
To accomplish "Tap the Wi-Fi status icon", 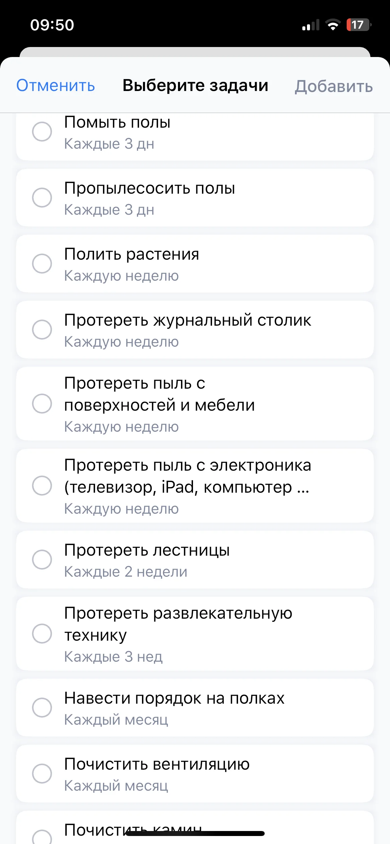I will coord(333,25).
